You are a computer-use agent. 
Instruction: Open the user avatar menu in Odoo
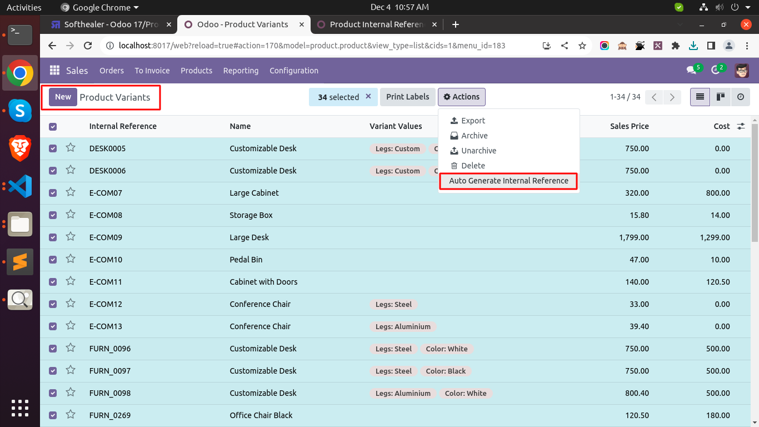click(742, 71)
